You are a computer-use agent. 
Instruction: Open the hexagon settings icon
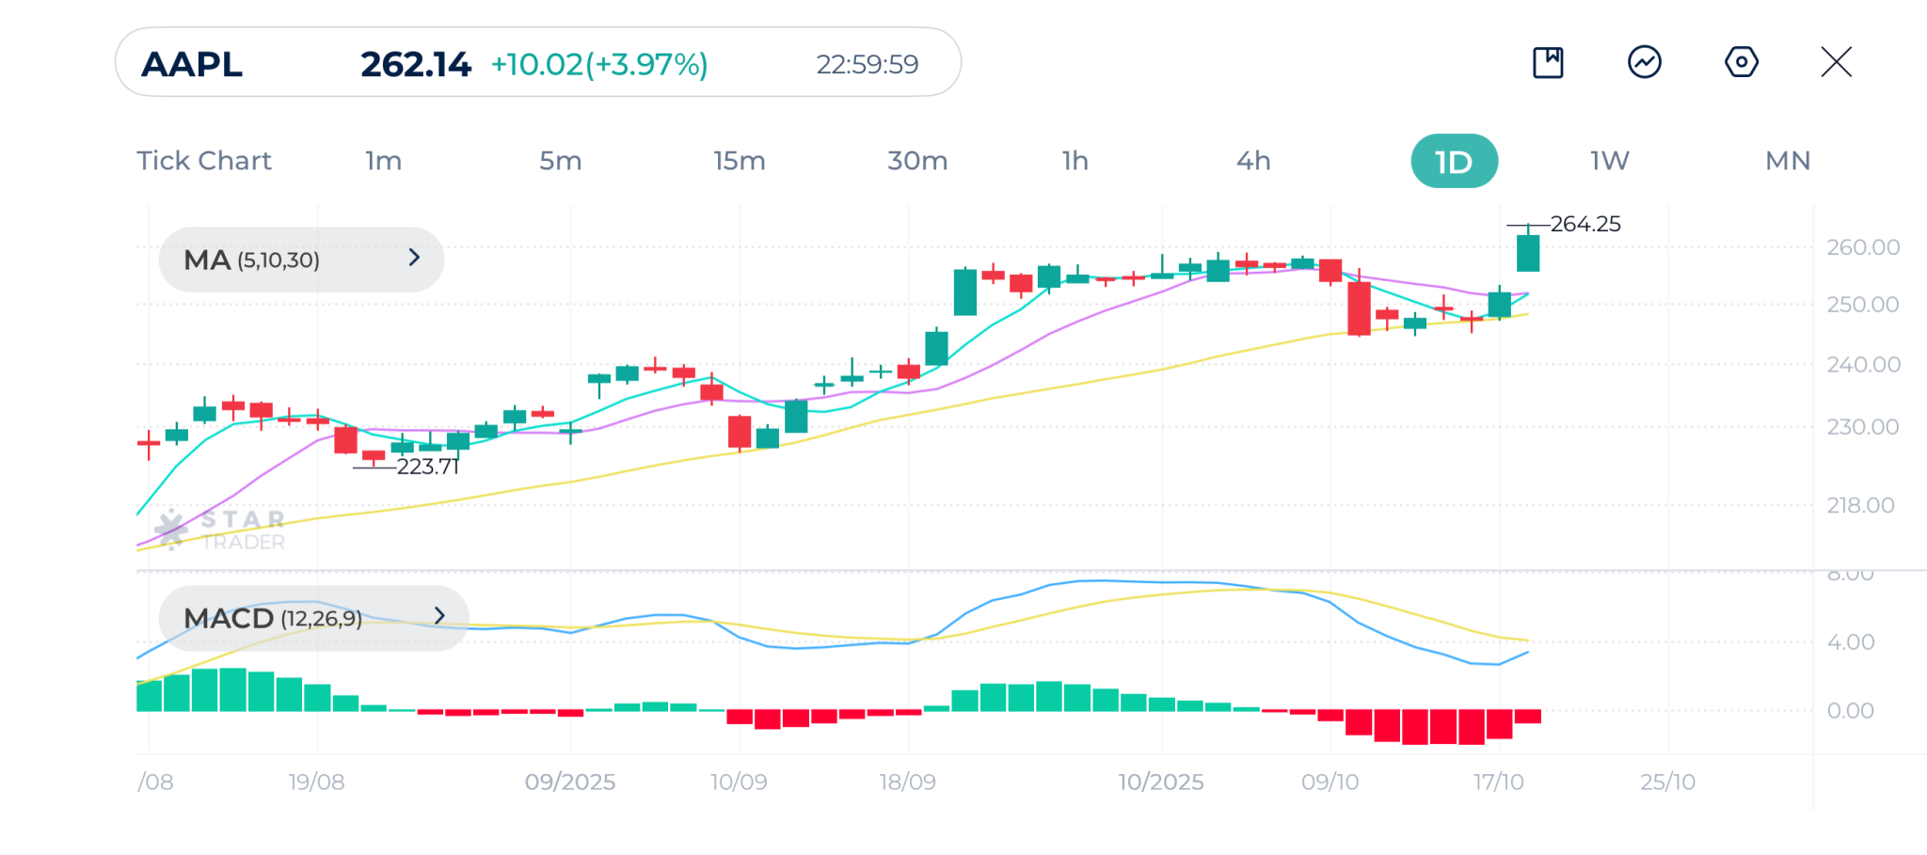pyautogui.click(x=1741, y=63)
